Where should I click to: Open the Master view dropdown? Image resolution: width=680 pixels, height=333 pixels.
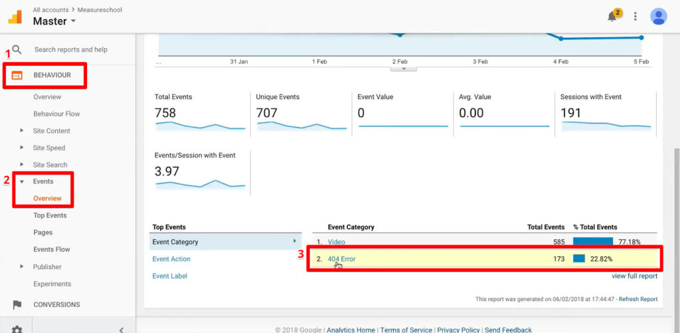point(54,21)
